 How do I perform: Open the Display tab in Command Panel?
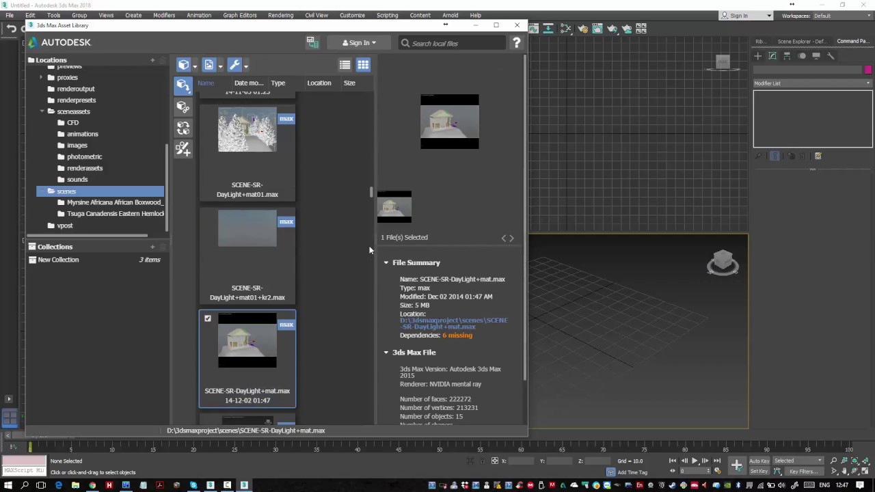[816, 56]
